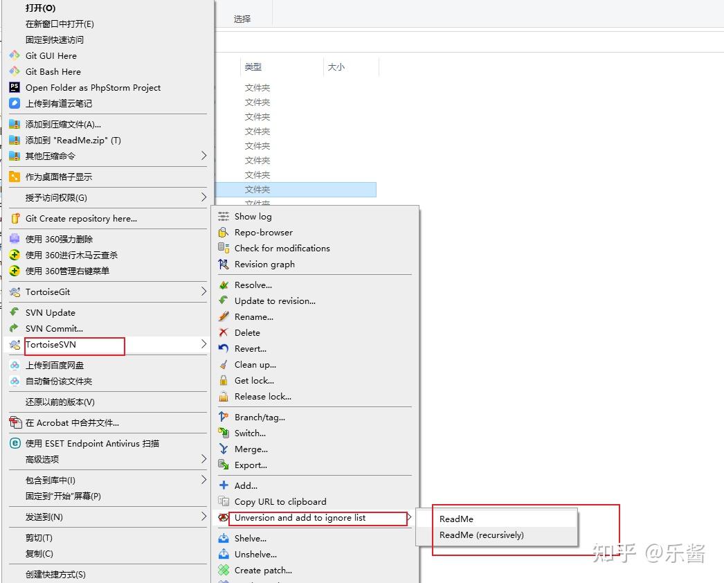Click the Git Bash Here icon
The height and width of the screenshot is (583, 724).
coord(15,71)
